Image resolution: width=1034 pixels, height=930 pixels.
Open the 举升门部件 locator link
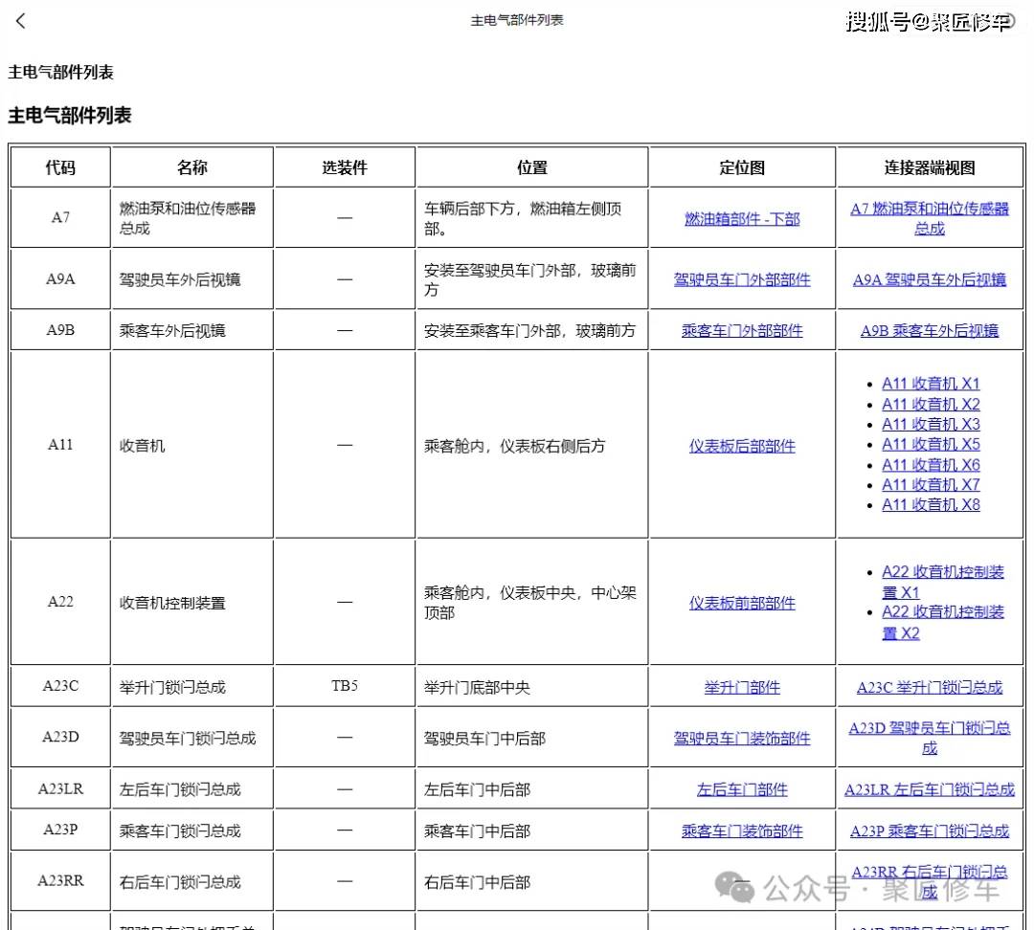coord(742,687)
